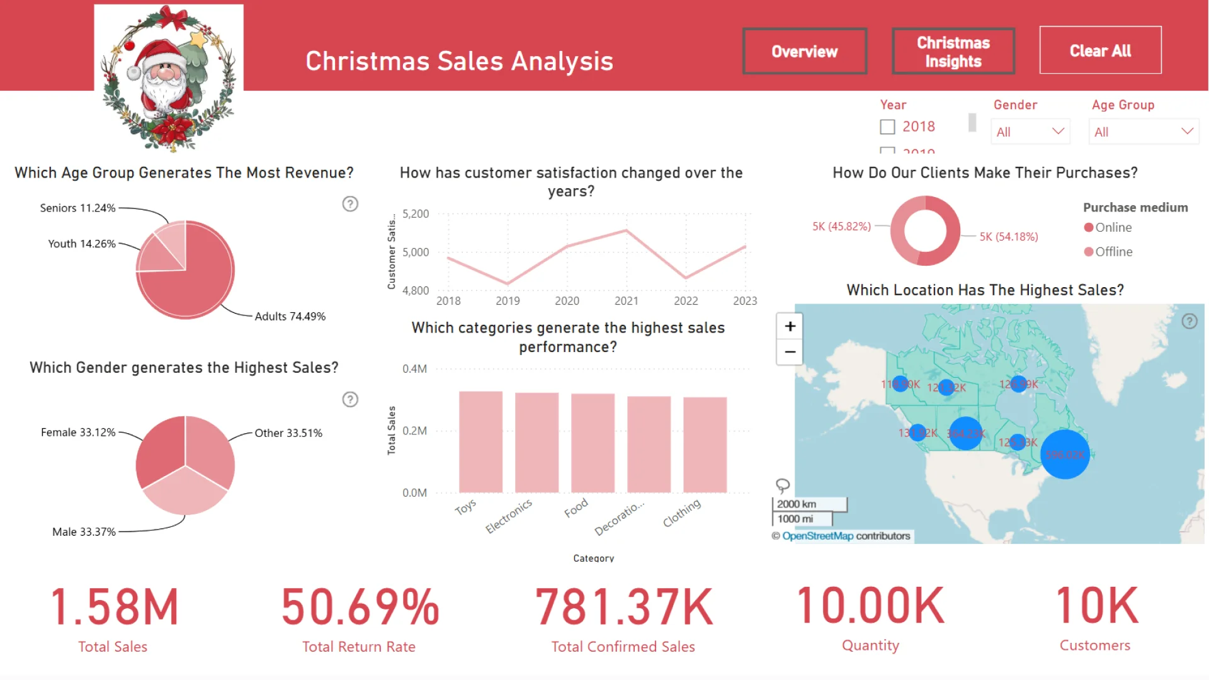Click the Gender slicer header
The height and width of the screenshot is (680, 1209).
(1015, 105)
